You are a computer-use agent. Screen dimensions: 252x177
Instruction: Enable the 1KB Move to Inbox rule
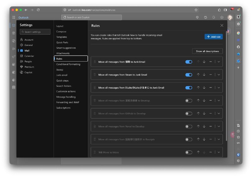[189, 152]
